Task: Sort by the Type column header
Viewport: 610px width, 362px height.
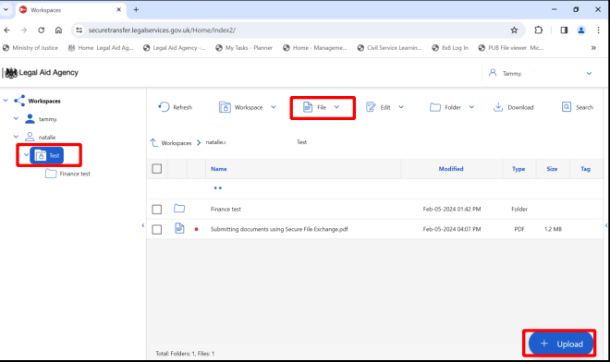Action: pos(518,169)
